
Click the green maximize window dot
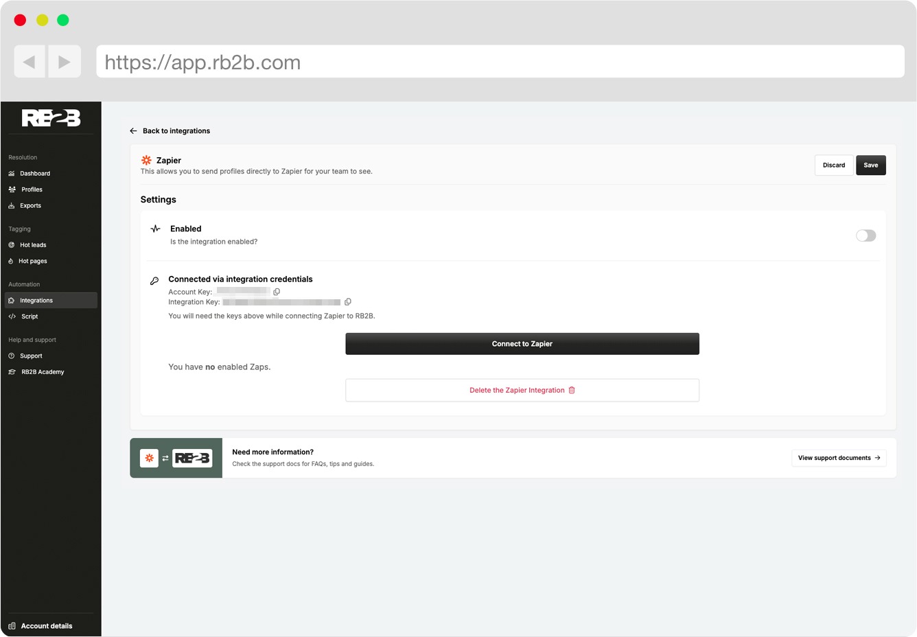63,20
